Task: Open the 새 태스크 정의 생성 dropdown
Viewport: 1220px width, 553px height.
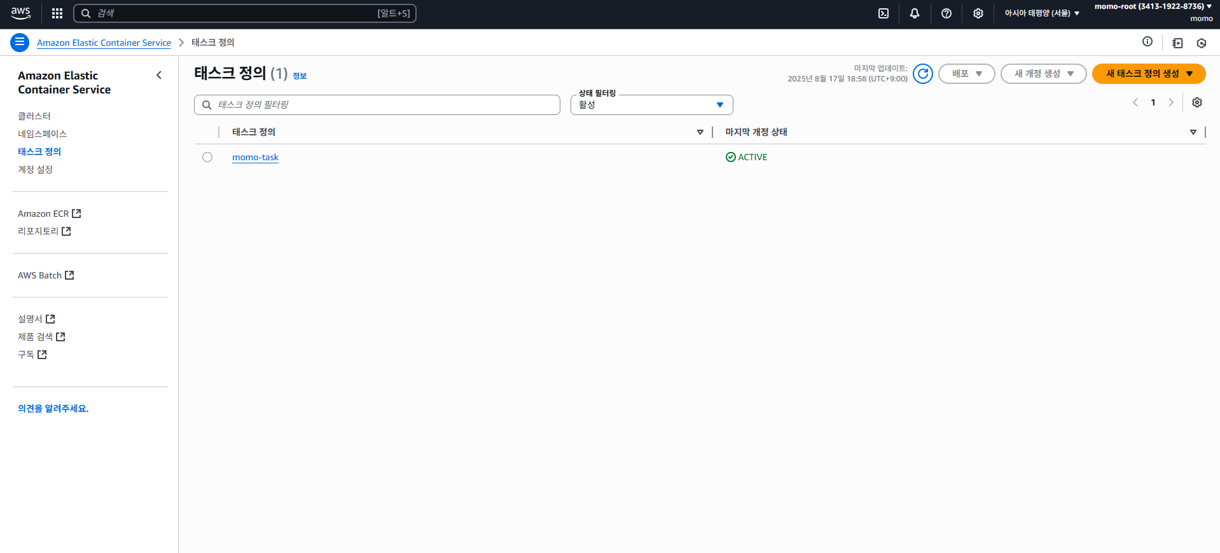Action: (1149, 74)
